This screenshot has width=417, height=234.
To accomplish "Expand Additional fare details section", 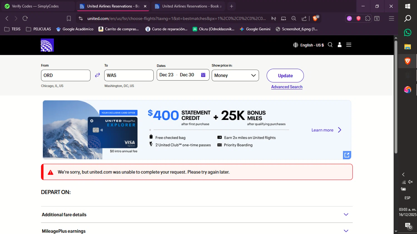I will (197, 215).
